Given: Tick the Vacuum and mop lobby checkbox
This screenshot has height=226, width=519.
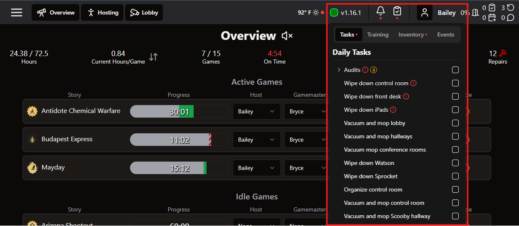Looking at the screenshot, I should pyautogui.click(x=455, y=123).
